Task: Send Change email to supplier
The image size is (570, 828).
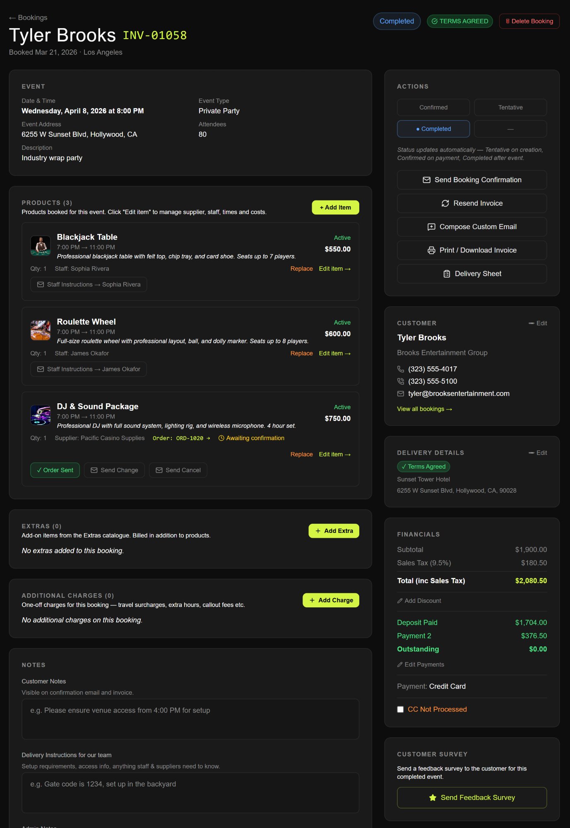Action: point(114,470)
